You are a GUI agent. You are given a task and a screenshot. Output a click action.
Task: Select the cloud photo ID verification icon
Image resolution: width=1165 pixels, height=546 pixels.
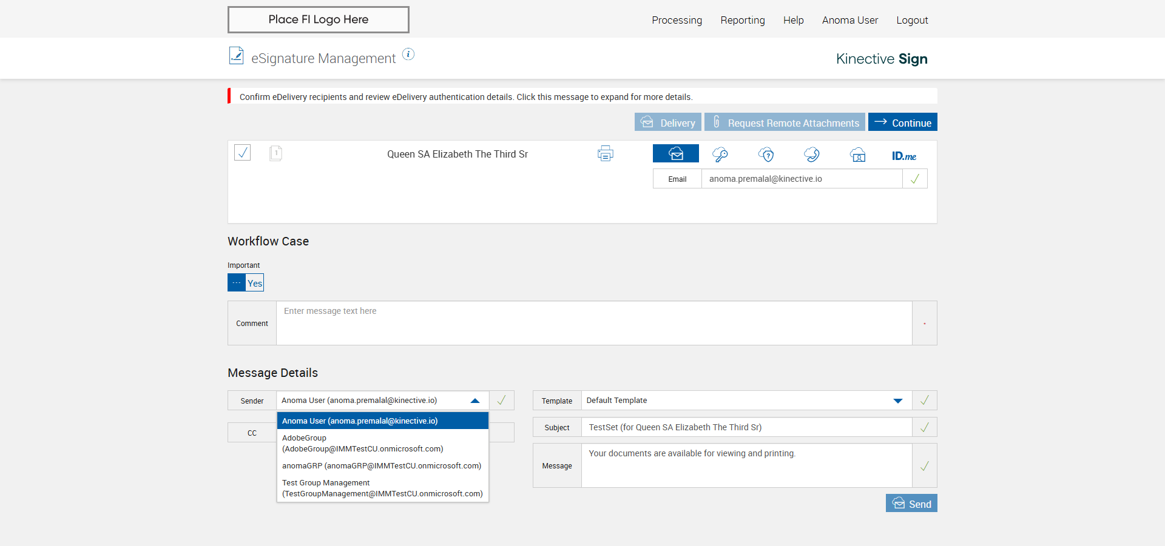[857, 155]
